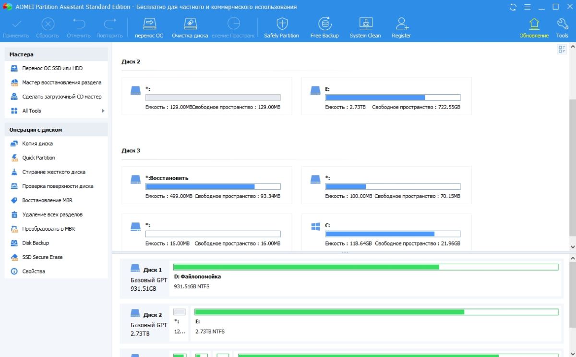Open the Обновление update icon
Image resolution: width=576 pixels, height=357 pixels.
pos(534,24)
